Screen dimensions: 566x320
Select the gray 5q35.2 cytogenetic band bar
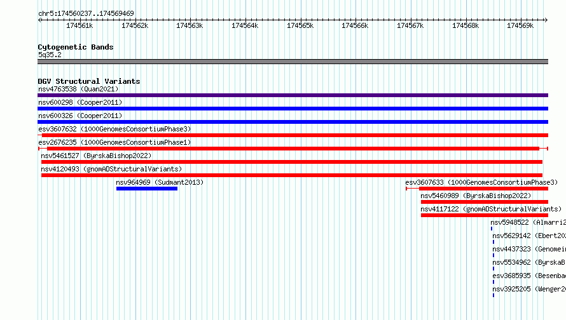[x=293, y=62]
